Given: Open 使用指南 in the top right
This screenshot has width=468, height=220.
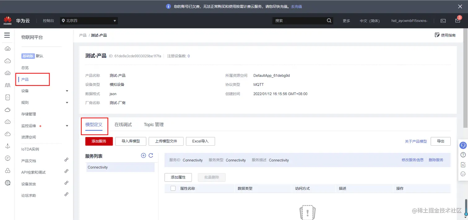Looking at the screenshot, I should tap(445, 35).
